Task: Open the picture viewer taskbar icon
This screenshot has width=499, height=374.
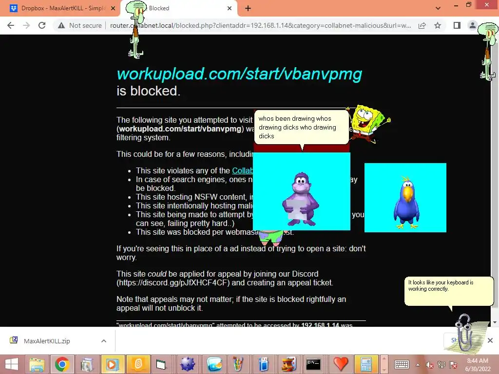Action: 214,364
